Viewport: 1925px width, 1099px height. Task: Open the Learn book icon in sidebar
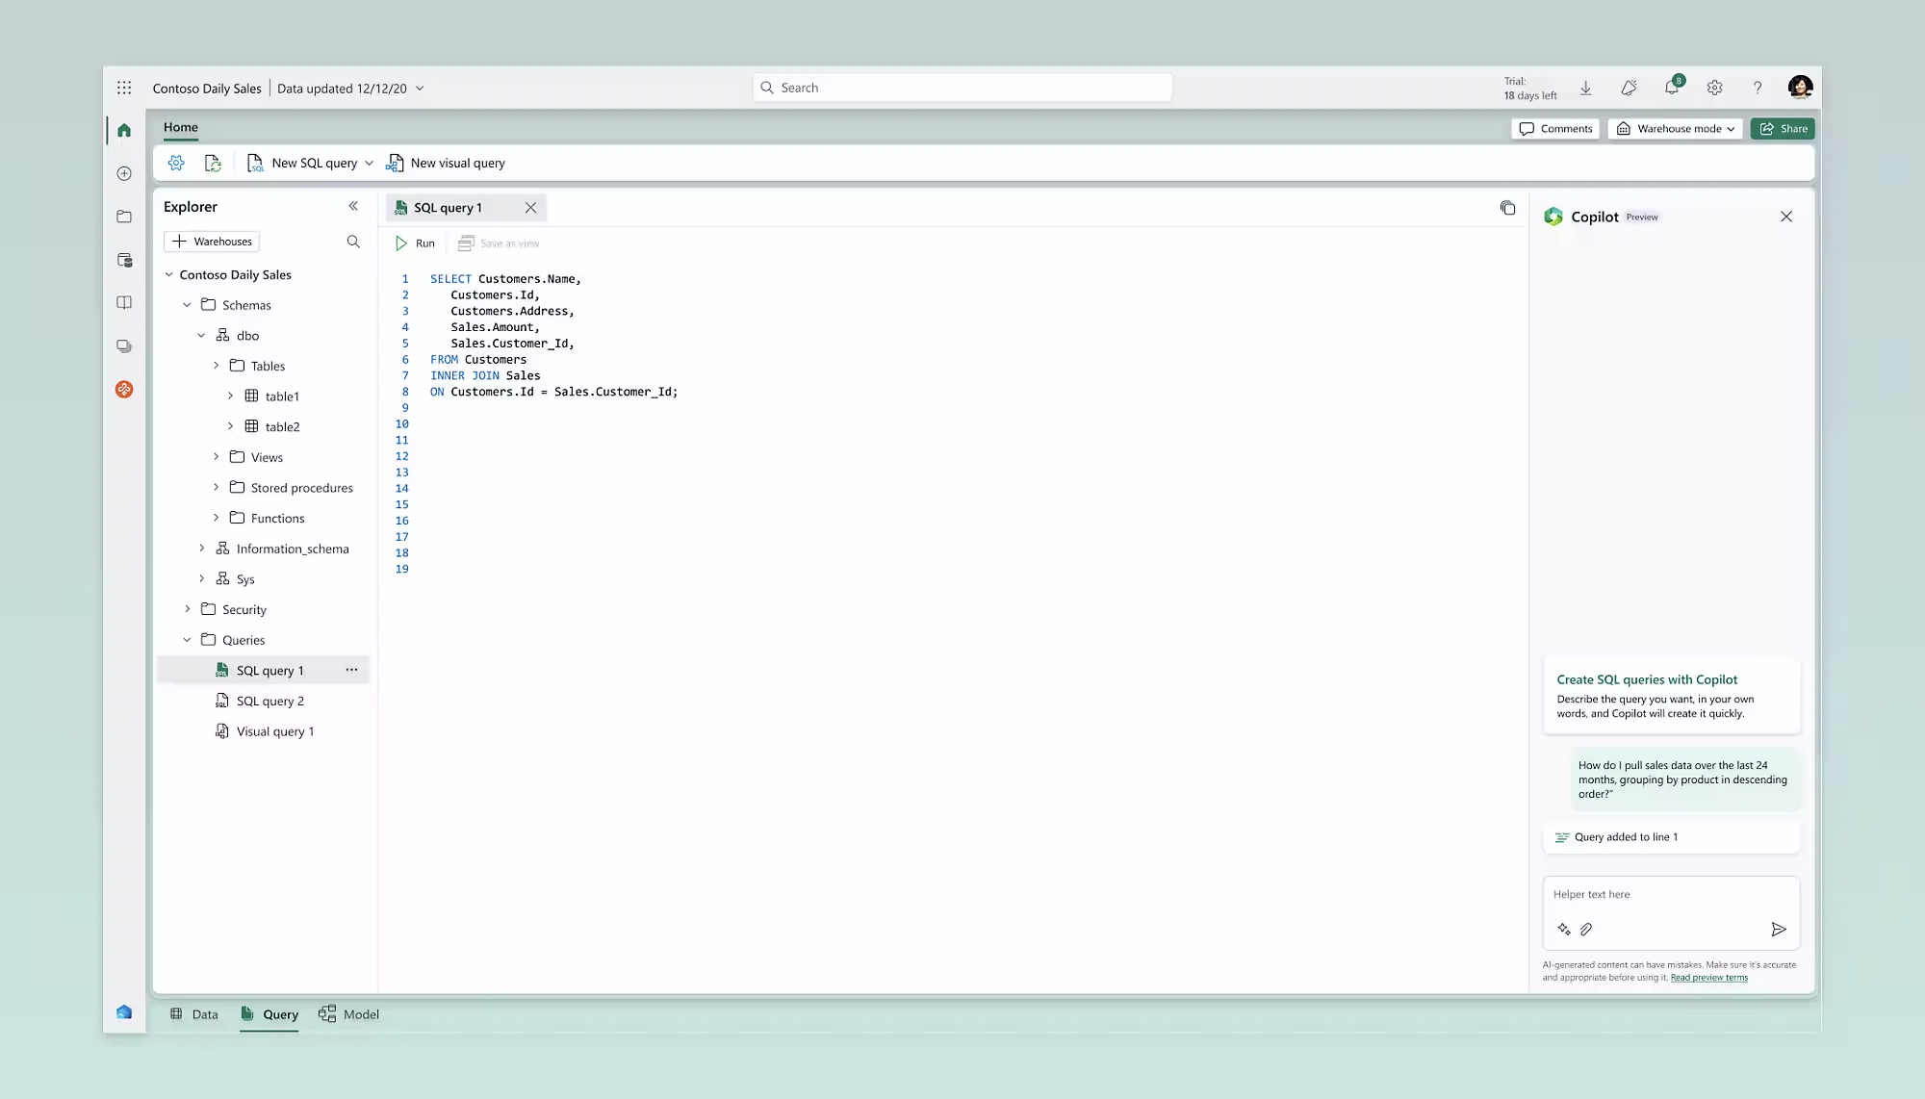click(124, 302)
